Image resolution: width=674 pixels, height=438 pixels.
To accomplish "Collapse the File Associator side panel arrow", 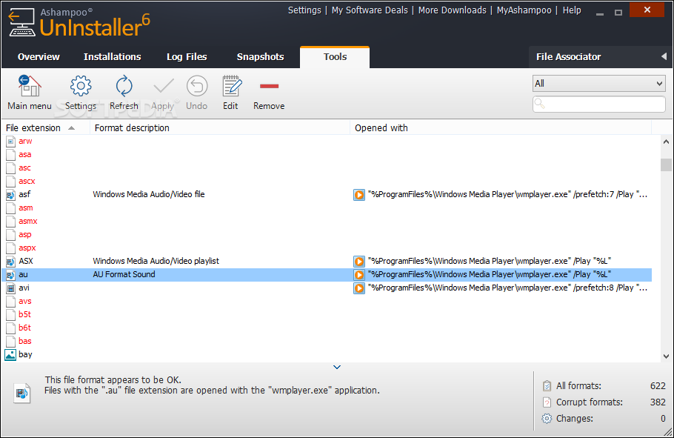I will click(664, 56).
